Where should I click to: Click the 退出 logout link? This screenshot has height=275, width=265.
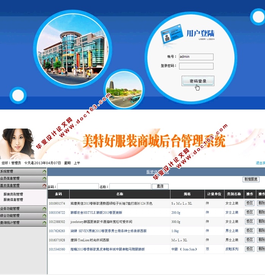coord(260,163)
